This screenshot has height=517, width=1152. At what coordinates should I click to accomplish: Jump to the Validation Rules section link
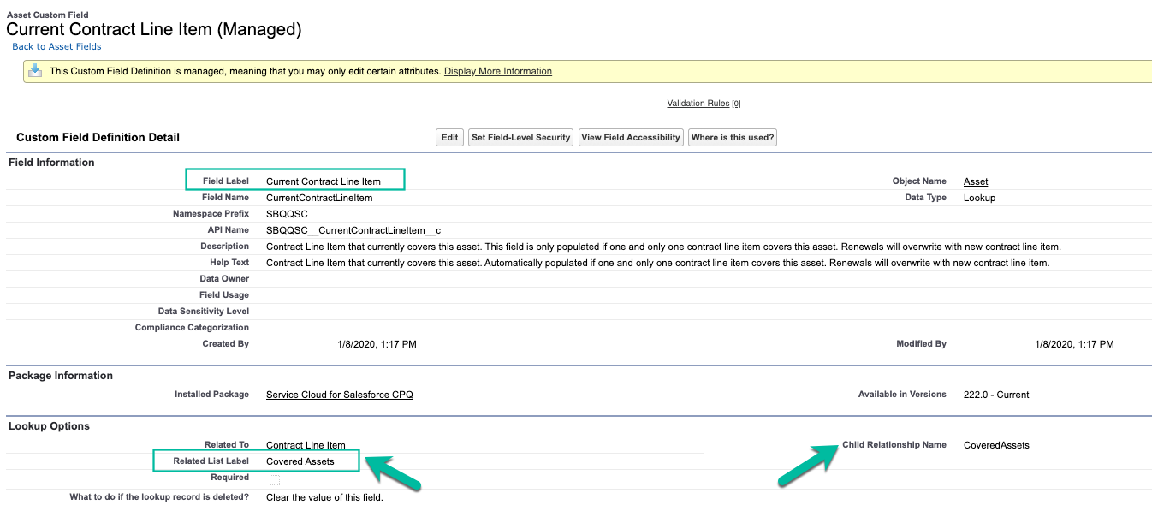[x=698, y=104]
